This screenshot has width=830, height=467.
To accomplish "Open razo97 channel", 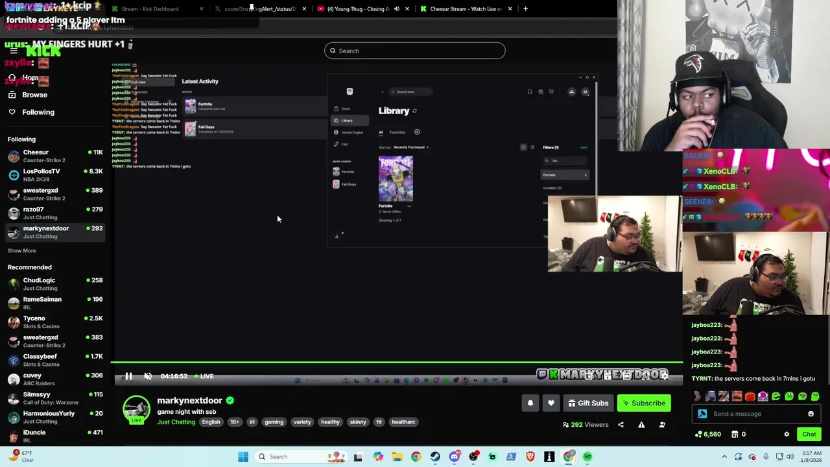I will tap(55, 213).
